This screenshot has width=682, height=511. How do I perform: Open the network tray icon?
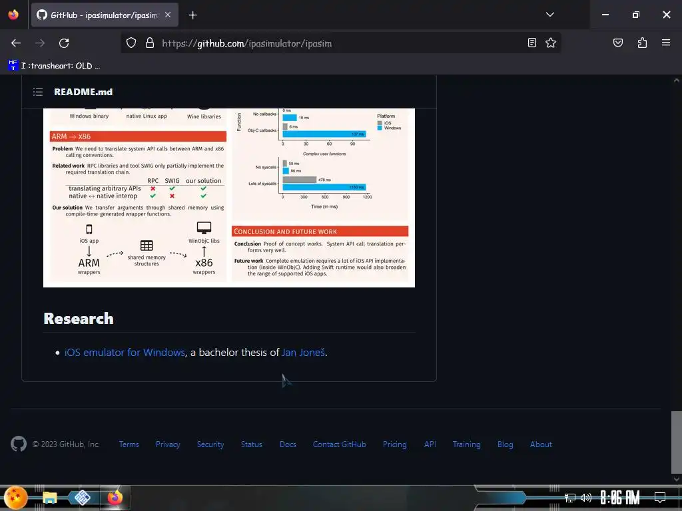click(570, 498)
